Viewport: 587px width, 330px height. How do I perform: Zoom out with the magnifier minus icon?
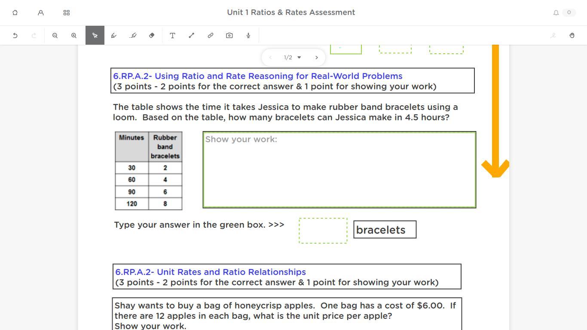(x=55, y=36)
